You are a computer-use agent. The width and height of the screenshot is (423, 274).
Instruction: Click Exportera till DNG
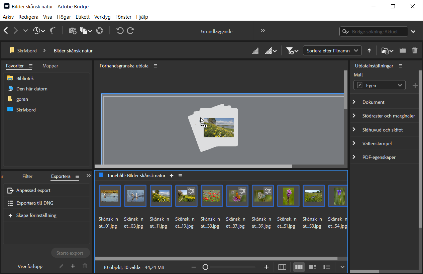pos(35,203)
